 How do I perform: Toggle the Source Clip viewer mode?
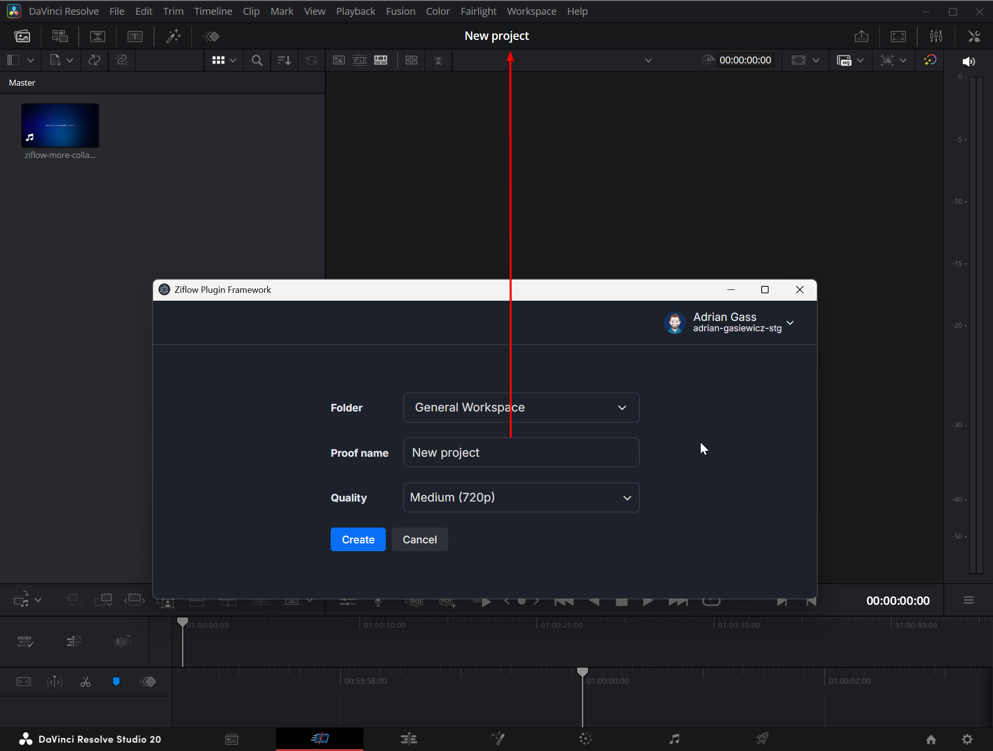(x=339, y=60)
